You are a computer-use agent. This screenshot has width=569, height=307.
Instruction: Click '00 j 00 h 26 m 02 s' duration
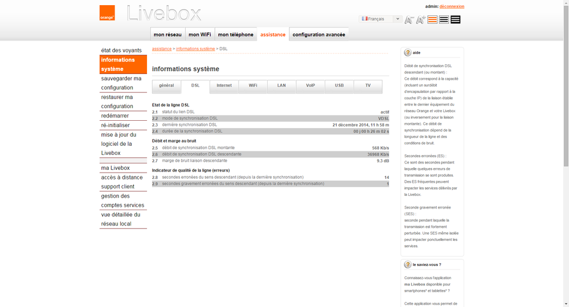click(x=371, y=132)
